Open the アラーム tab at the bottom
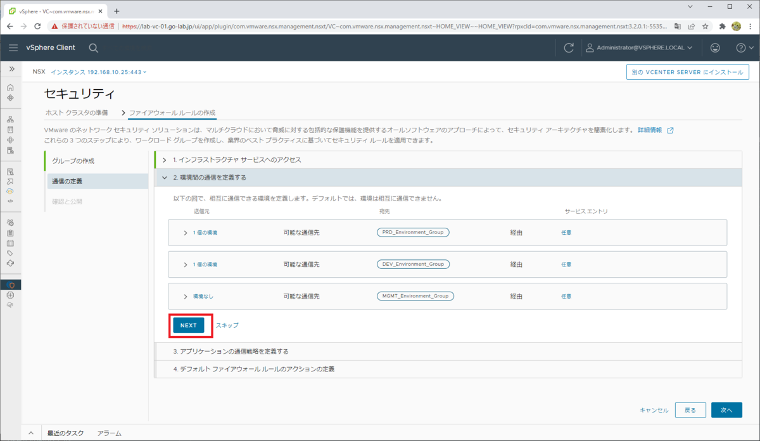760x441 pixels. (x=109, y=433)
